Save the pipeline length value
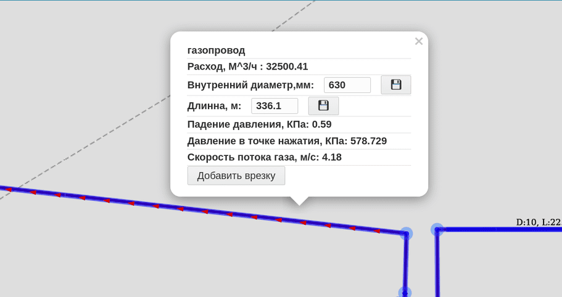The height and width of the screenshot is (297, 562). coord(323,106)
